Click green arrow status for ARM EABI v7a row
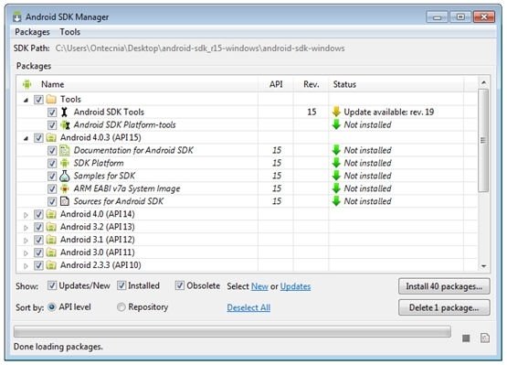The width and height of the screenshot is (507, 365). coord(336,188)
